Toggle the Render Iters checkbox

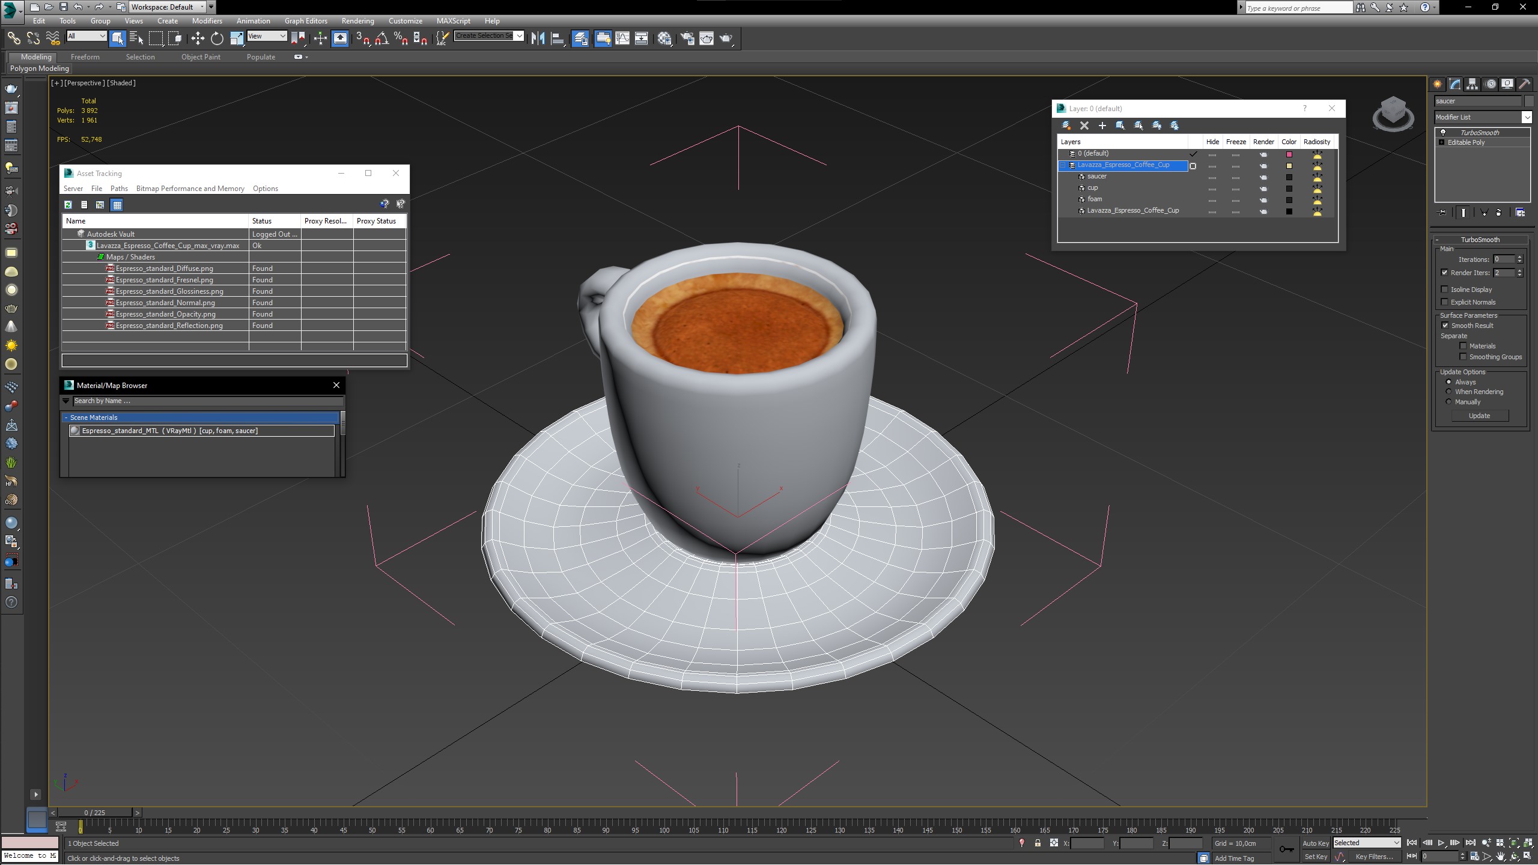point(1445,273)
